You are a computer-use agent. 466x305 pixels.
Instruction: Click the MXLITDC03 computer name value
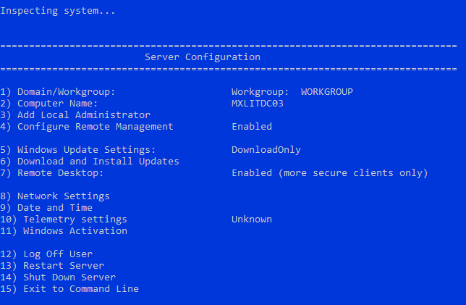pos(258,104)
